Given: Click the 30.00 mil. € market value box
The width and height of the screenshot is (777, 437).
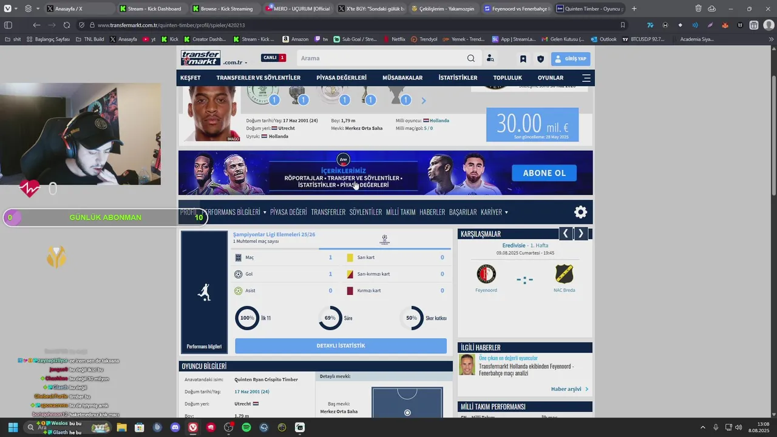Looking at the screenshot, I should [532, 125].
